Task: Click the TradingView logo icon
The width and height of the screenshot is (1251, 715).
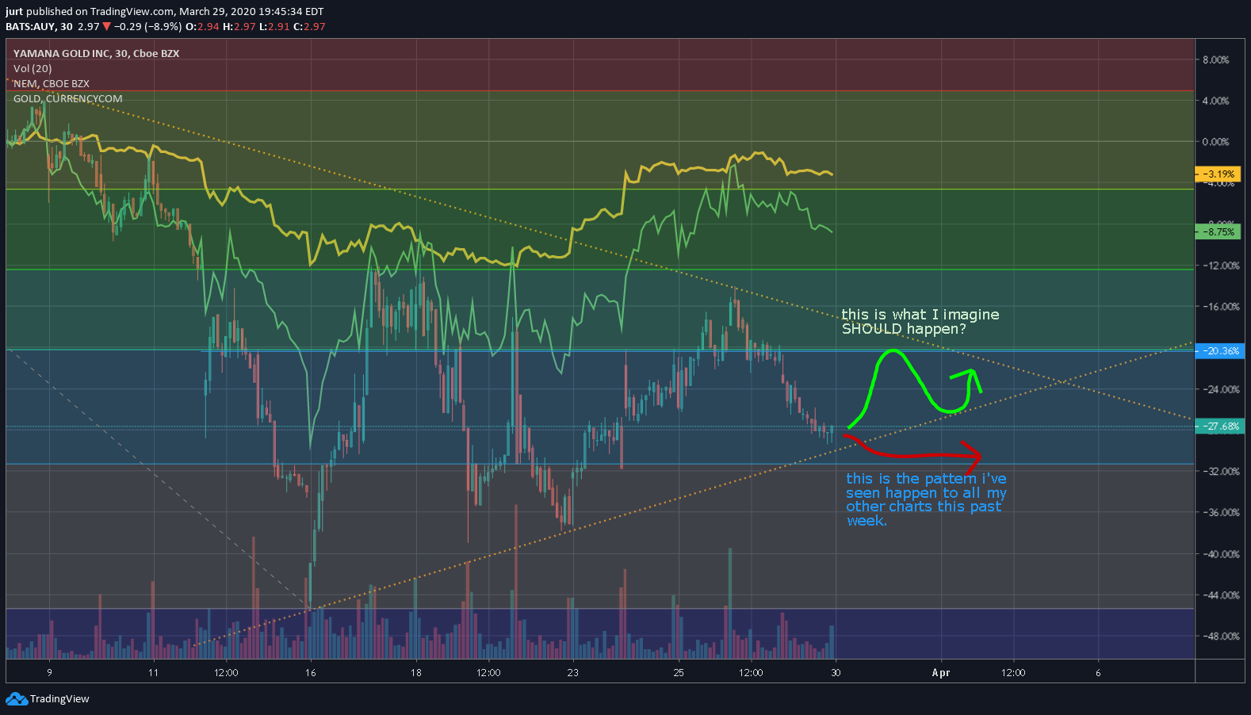Action: click(16, 698)
